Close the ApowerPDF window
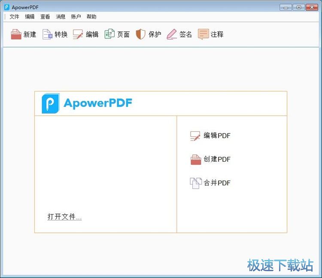Image resolution: width=322 pixels, height=278 pixels. coord(312,7)
